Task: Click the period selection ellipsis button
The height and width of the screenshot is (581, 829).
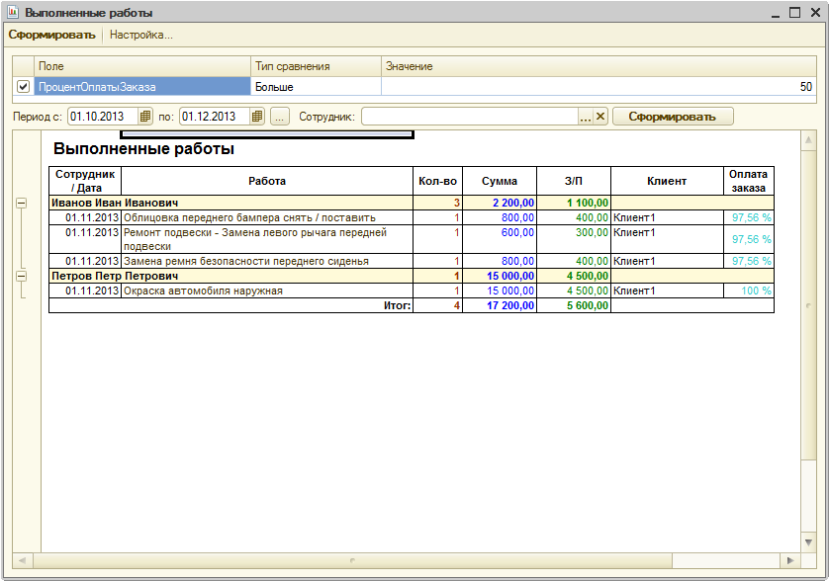Action: point(280,117)
